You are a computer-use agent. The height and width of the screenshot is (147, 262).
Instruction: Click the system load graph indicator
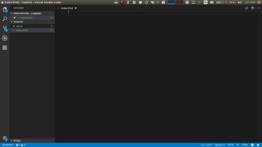(x=175, y=2)
